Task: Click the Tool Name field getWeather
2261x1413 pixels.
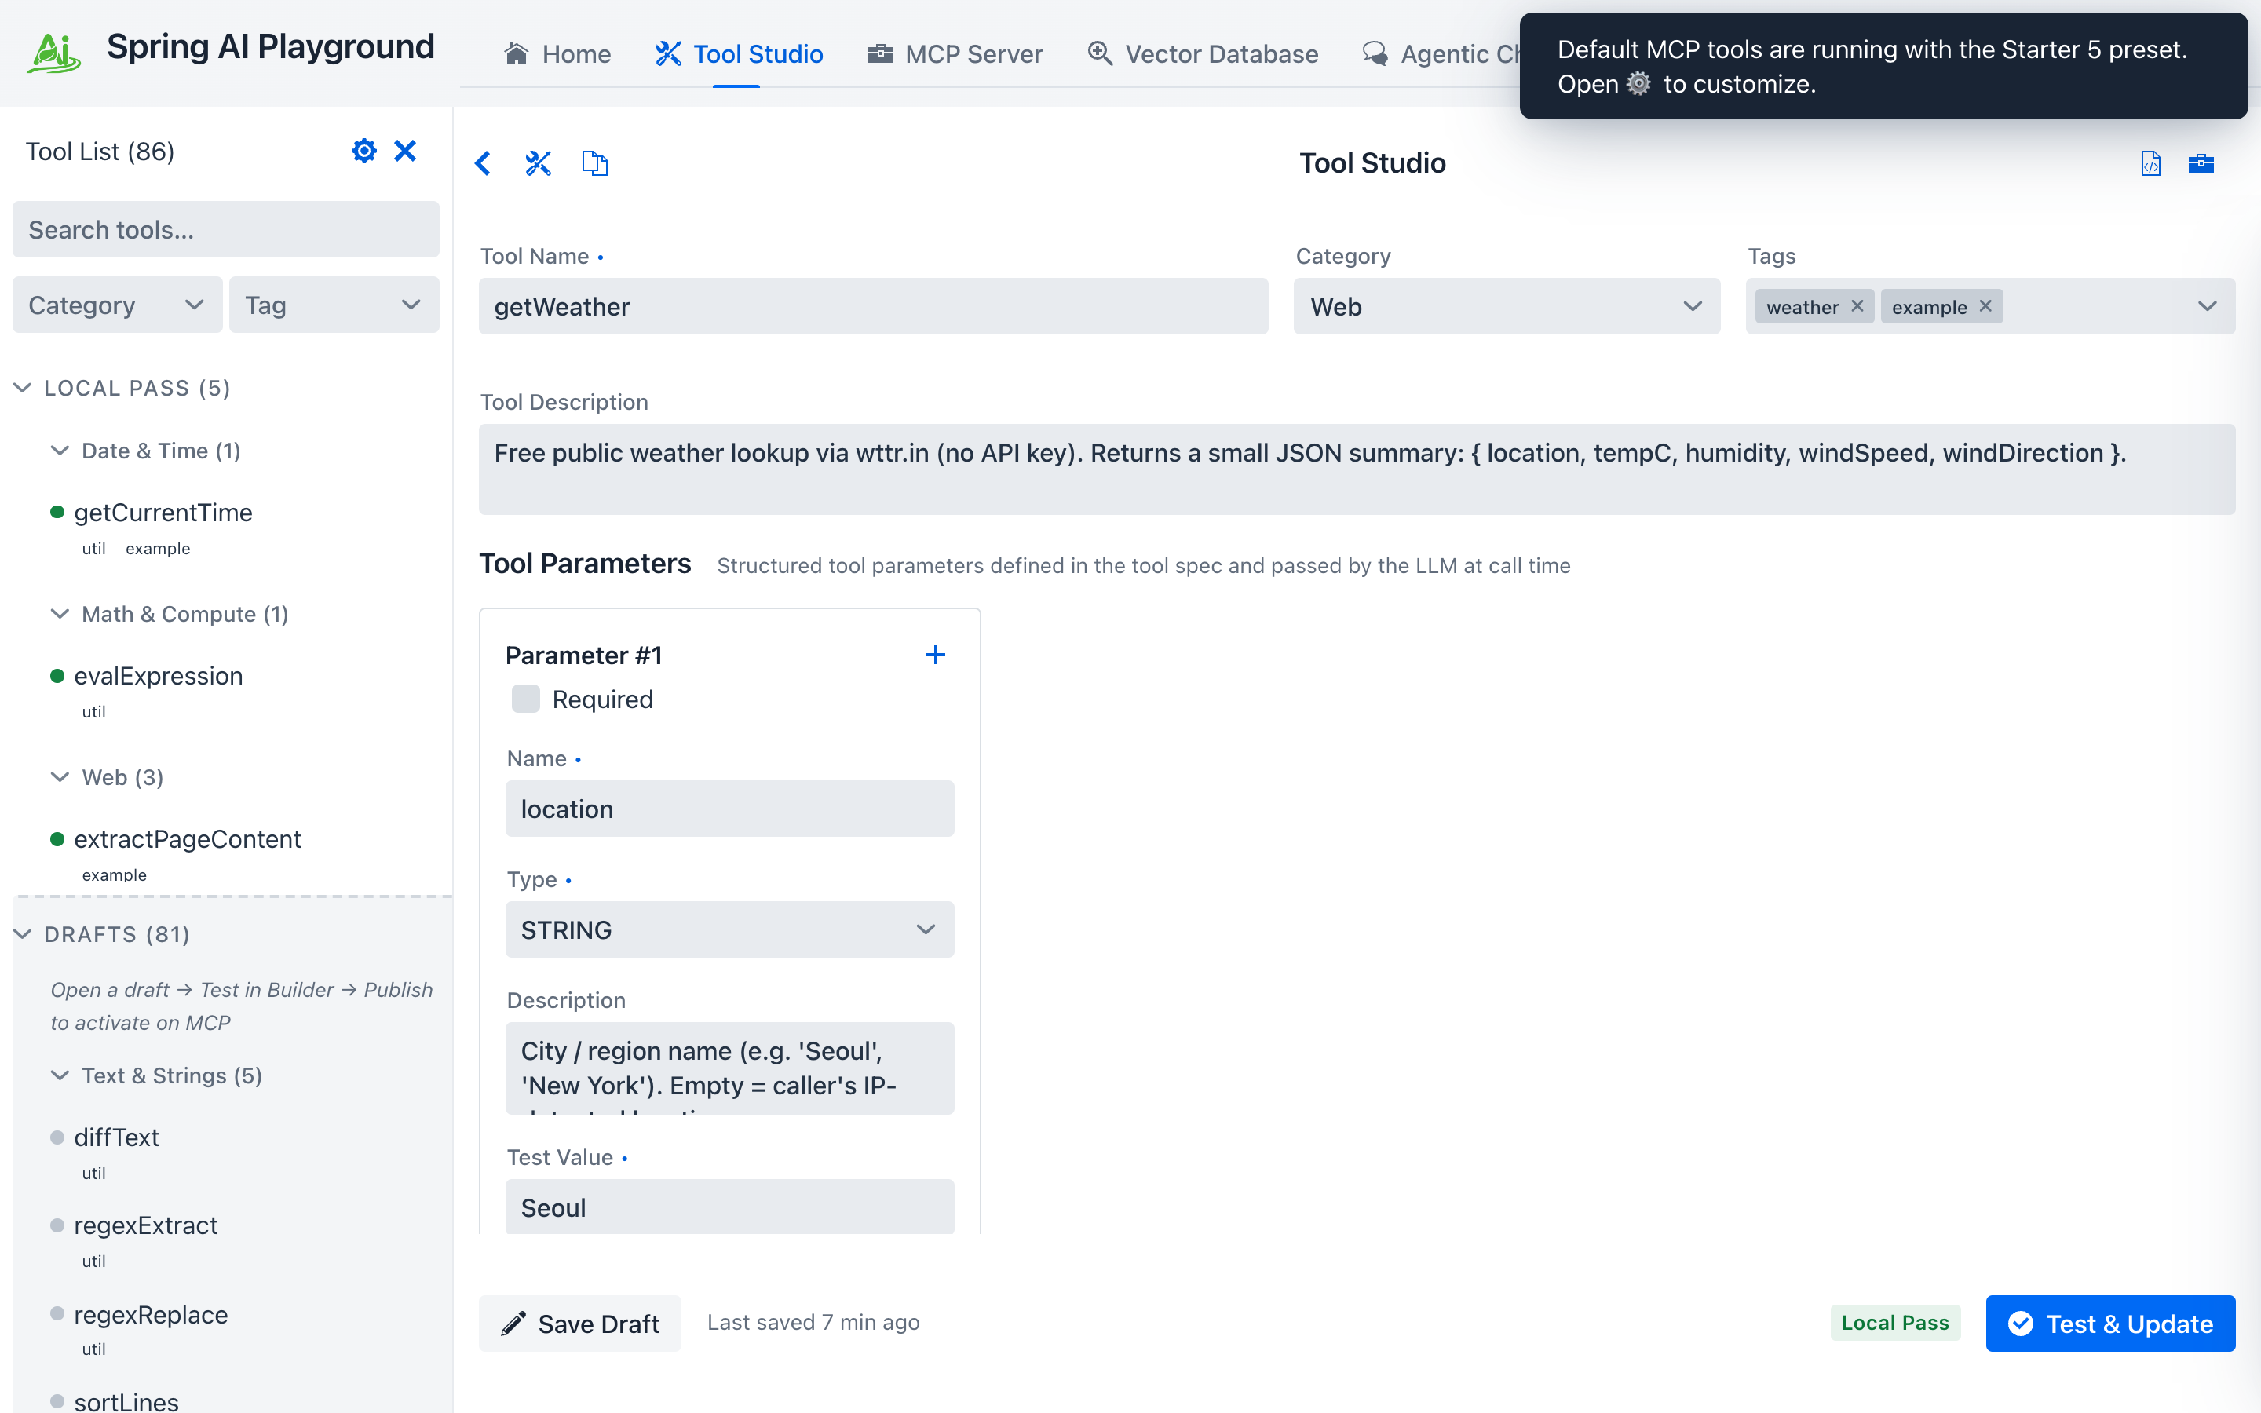Action: [874, 306]
